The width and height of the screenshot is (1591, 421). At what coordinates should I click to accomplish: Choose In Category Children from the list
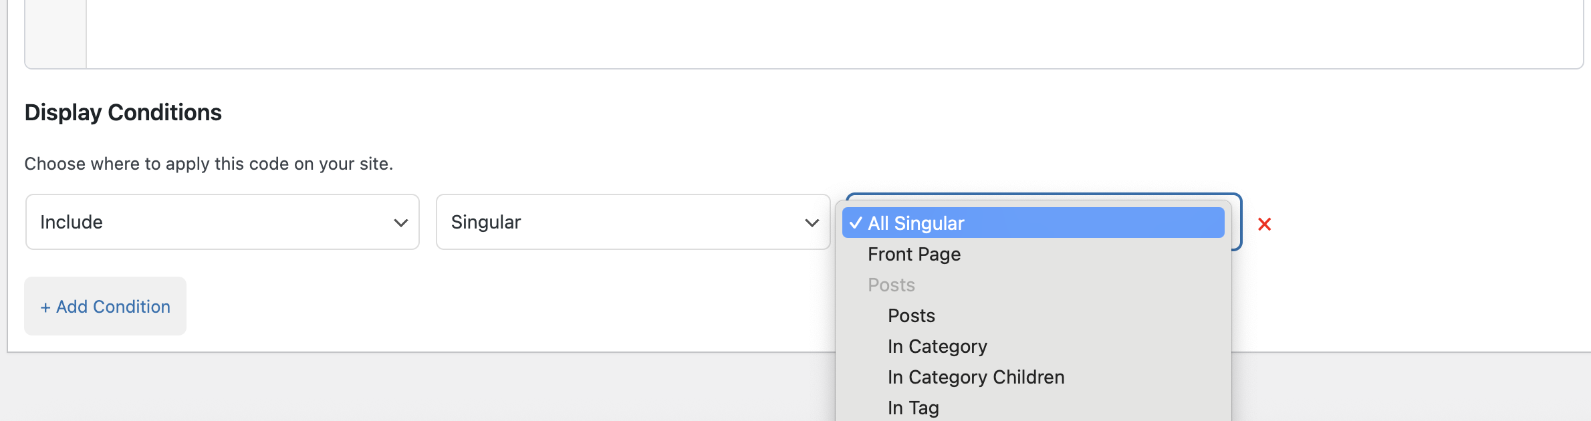click(976, 378)
